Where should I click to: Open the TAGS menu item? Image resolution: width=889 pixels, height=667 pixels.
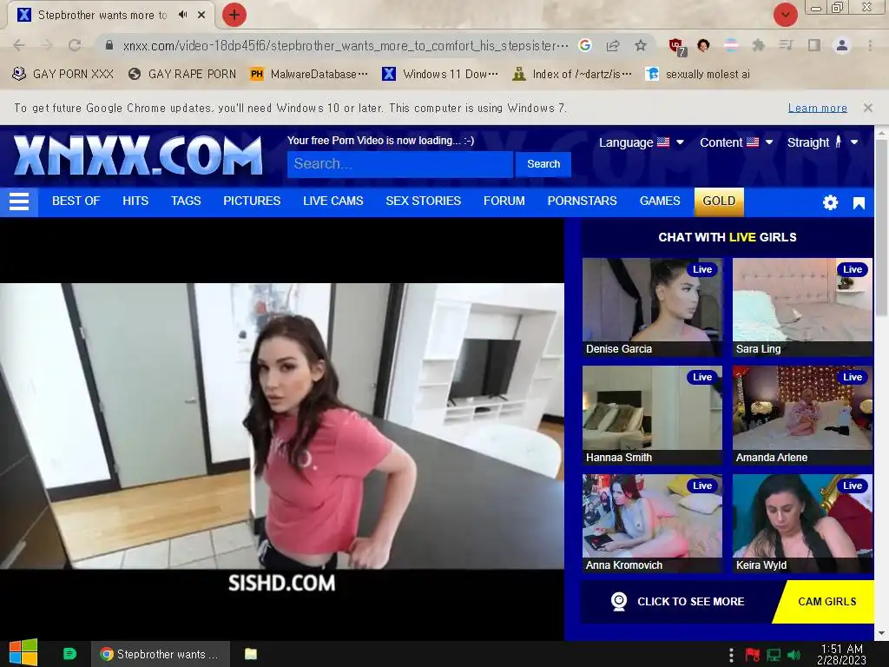(186, 201)
